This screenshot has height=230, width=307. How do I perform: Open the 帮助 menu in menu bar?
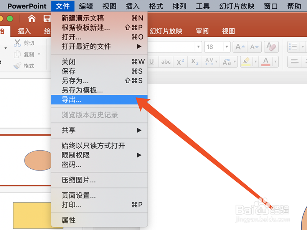[294, 6]
